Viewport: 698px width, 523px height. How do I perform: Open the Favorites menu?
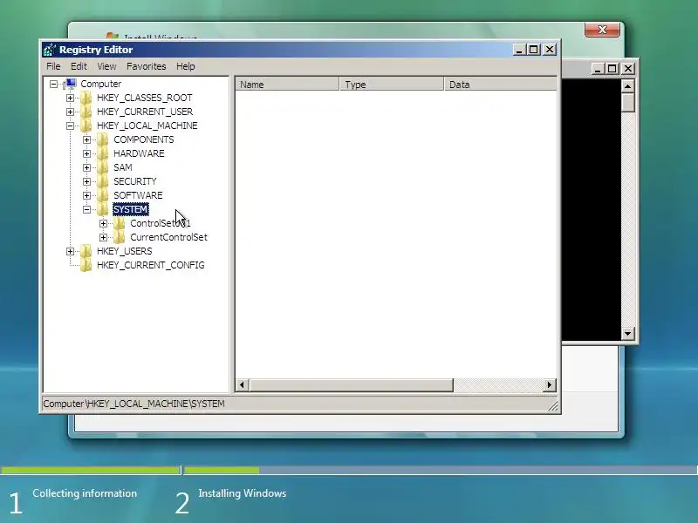pos(146,66)
